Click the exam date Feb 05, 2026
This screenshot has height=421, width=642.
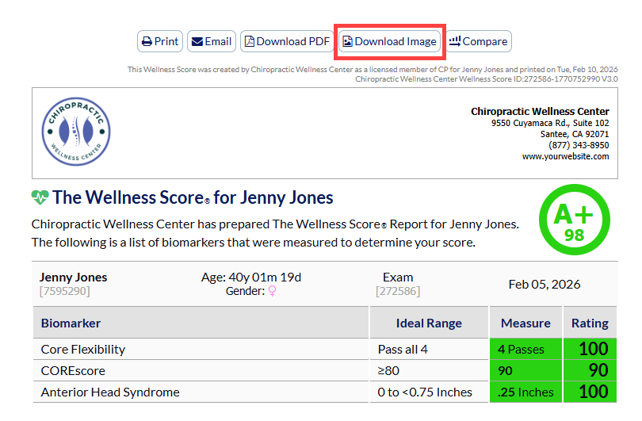(x=545, y=284)
